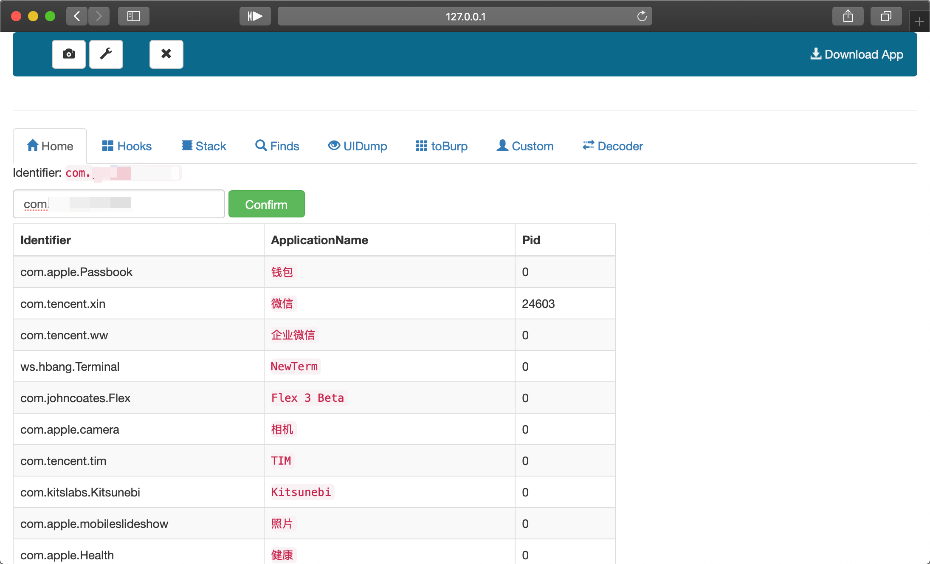Click the Kitsunebi application name
Image resolution: width=930 pixels, height=564 pixels.
[x=301, y=492]
